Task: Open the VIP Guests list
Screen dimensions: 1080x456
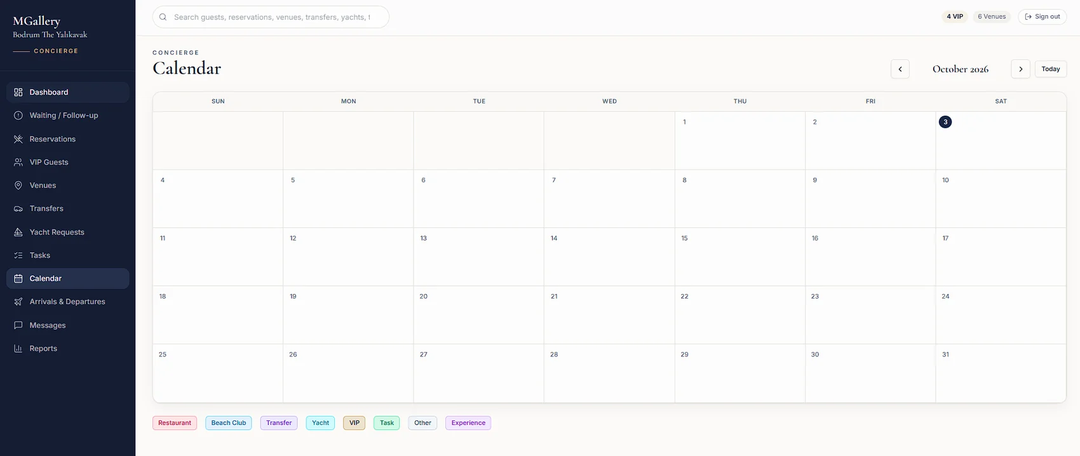Action: click(68, 162)
